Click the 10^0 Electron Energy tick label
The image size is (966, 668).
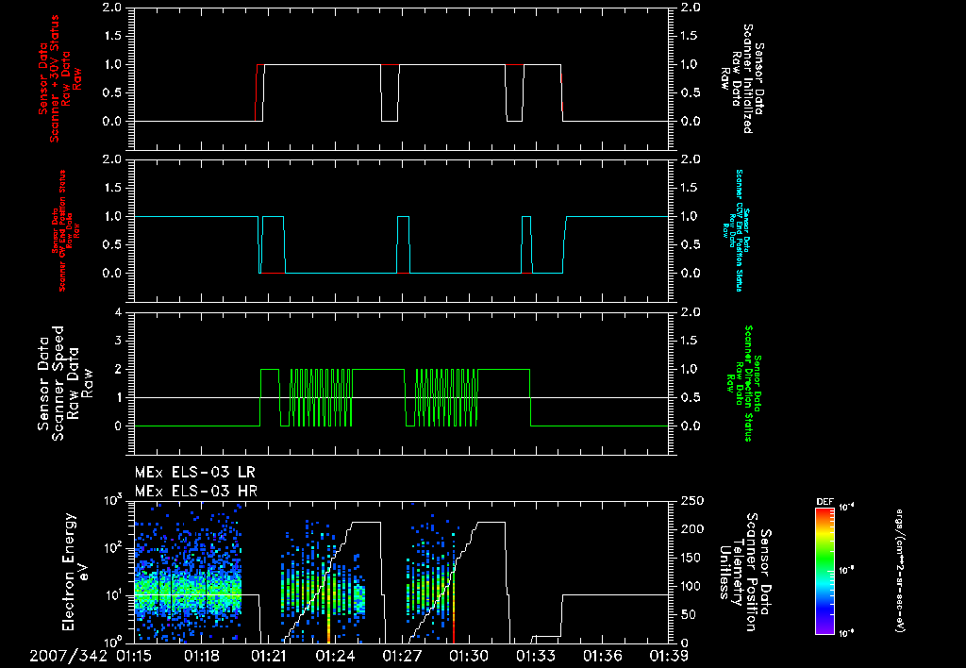click(113, 642)
